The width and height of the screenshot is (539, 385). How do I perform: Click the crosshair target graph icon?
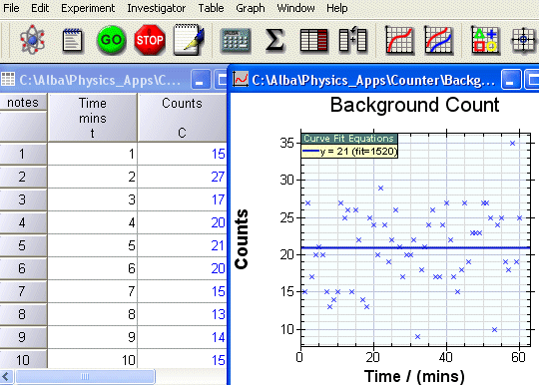523,40
